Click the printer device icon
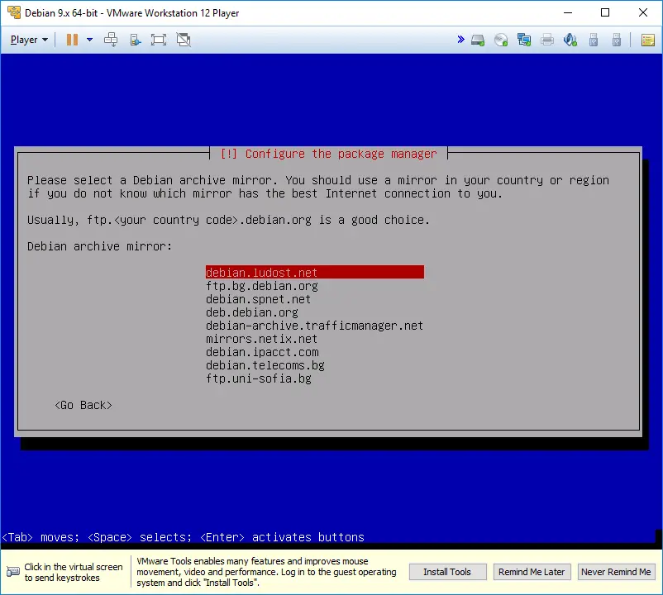663x595 pixels. (x=547, y=40)
